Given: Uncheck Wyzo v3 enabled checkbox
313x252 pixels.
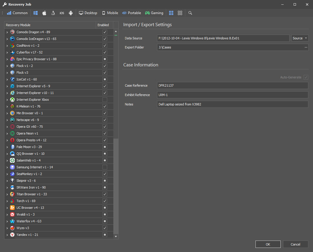Looking at the screenshot, I should (105, 228).
